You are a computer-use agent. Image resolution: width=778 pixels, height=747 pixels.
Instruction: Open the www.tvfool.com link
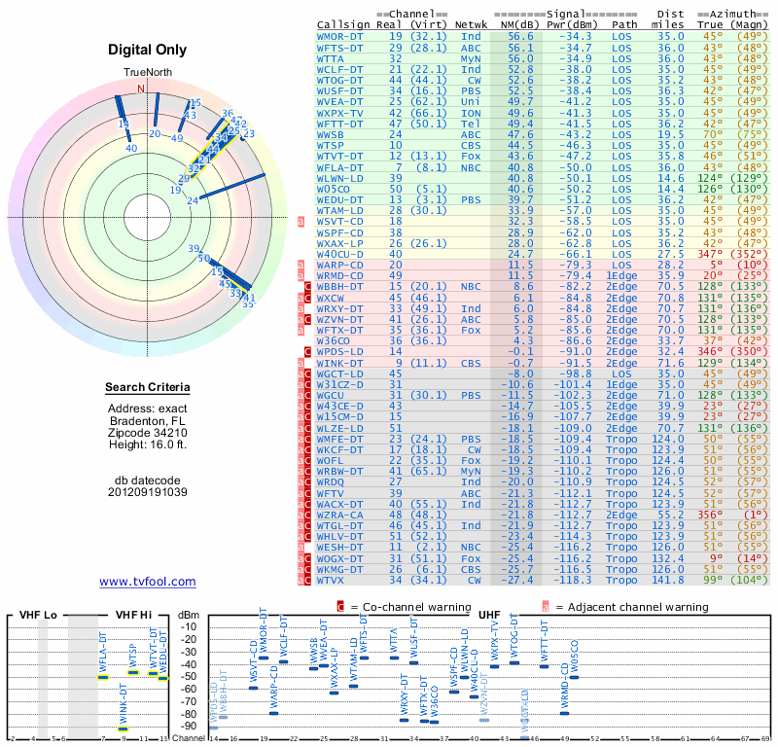(x=148, y=582)
